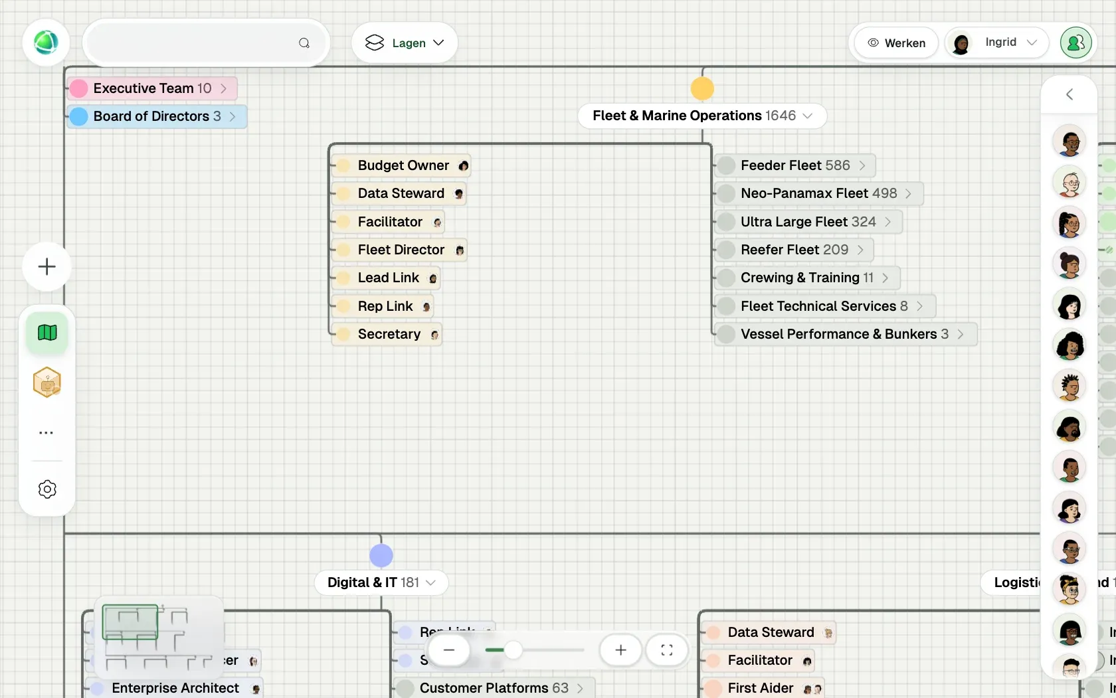Click the orange hexagon box icon
Viewport: 1116px width, 698px height.
coord(47,383)
